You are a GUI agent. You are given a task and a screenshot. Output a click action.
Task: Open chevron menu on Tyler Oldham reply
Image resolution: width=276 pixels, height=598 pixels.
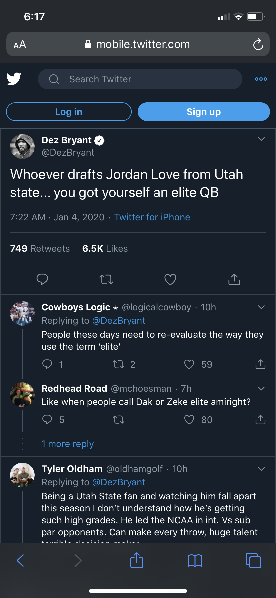pyautogui.click(x=261, y=469)
